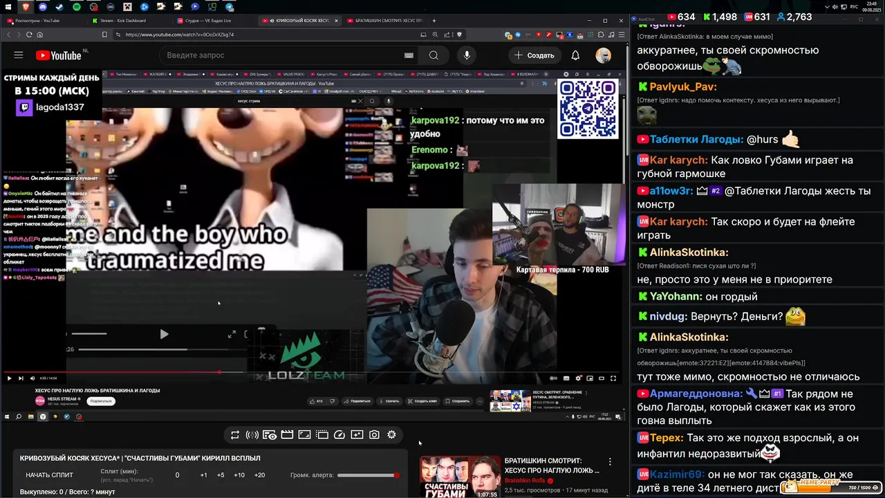Adjust the 'Громк. алерта' volume slider
This screenshot has height=498, width=885.
368,475
